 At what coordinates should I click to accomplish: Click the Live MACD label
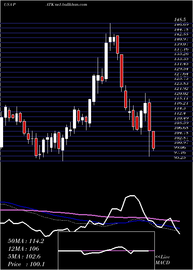(x=163, y=260)
